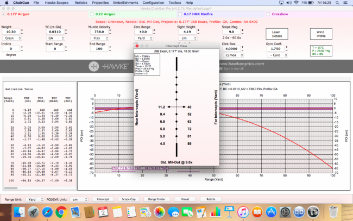Open Mail stamp icon in dock

[x=75, y=212]
